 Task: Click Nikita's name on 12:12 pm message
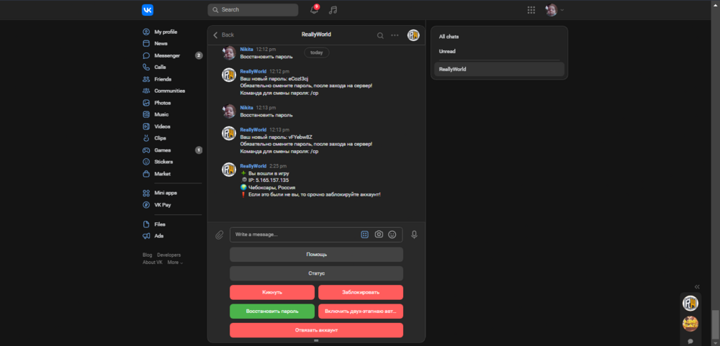pos(246,49)
